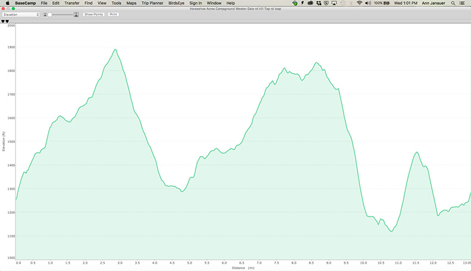Click the Print button
The height and width of the screenshot is (271, 471).
tap(113, 14)
